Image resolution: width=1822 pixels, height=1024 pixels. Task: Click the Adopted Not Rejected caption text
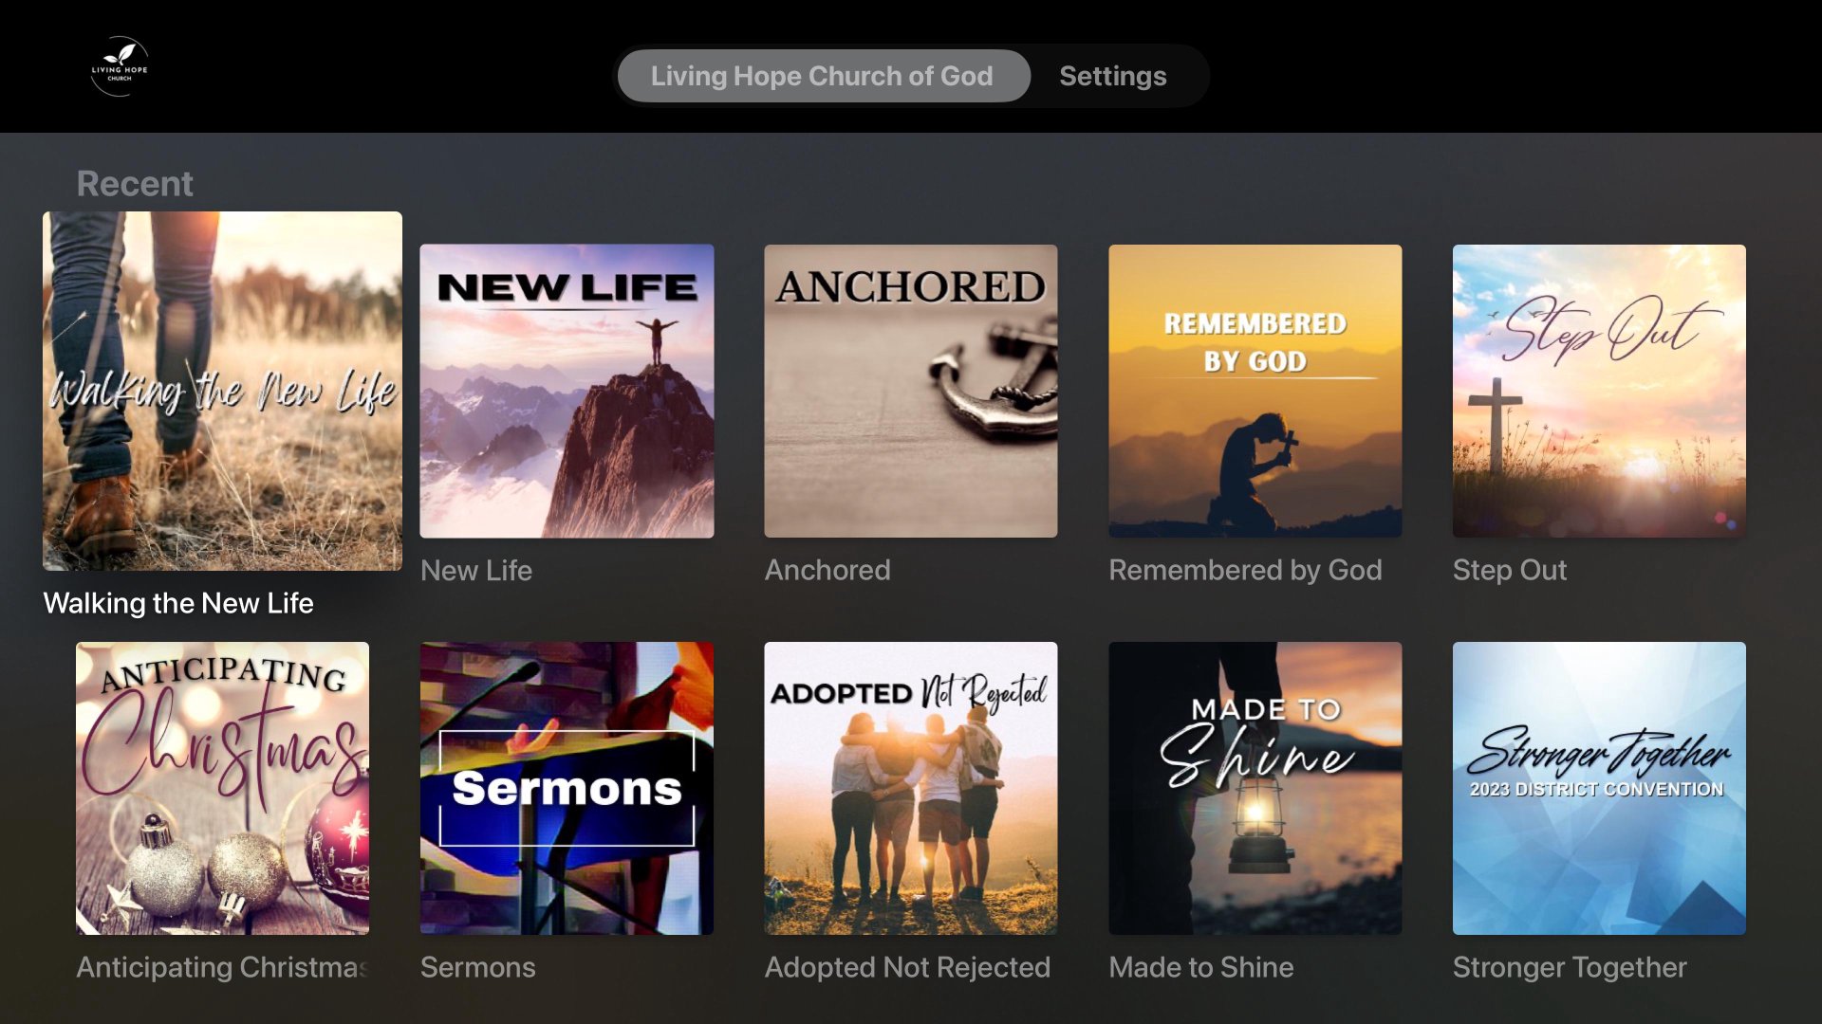point(907,967)
